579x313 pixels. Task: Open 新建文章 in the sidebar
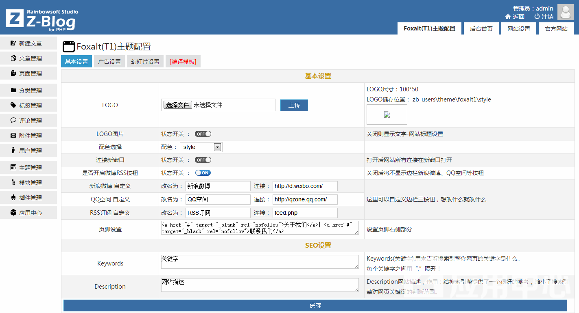[x=28, y=43]
